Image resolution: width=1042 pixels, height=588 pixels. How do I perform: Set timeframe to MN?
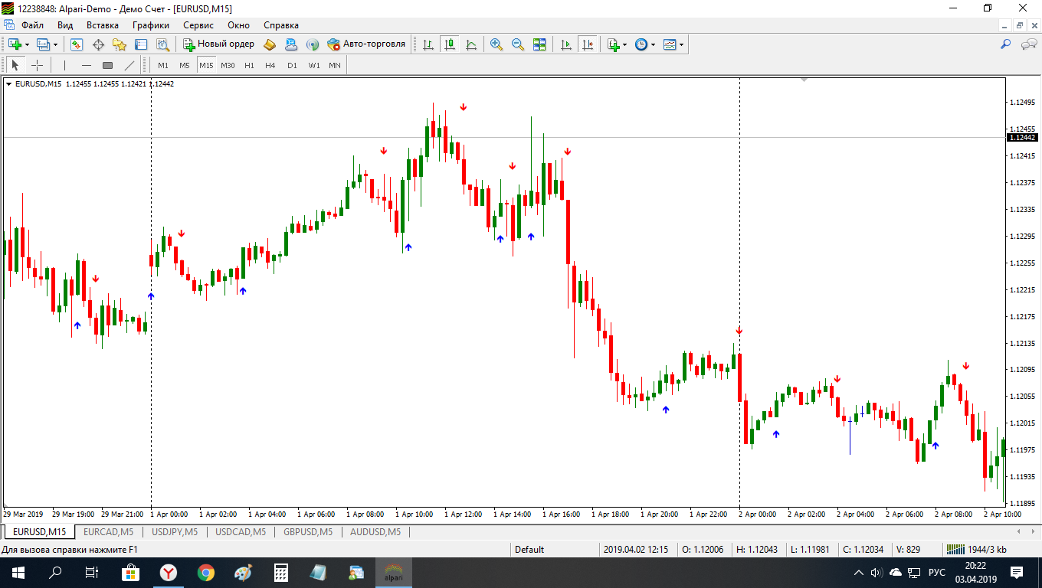tap(335, 65)
